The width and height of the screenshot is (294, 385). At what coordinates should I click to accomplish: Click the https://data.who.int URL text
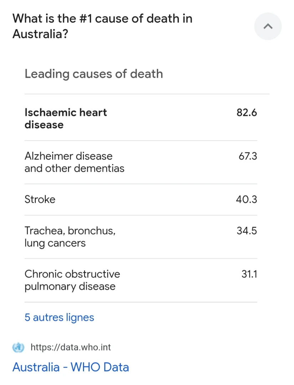71,347
